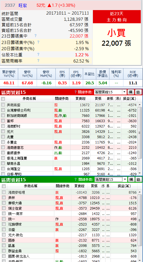Sort buy table by 買張 column
The image size is (143, 262).
pyautogui.click(x=98, y=99)
